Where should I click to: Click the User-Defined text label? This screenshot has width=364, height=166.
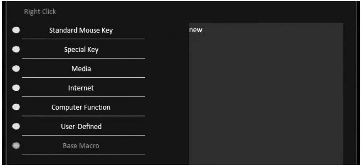(x=81, y=126)
